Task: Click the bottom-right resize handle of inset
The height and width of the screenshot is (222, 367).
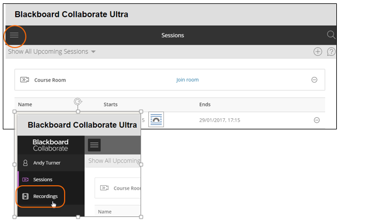Action: click(x=141, y=217)
